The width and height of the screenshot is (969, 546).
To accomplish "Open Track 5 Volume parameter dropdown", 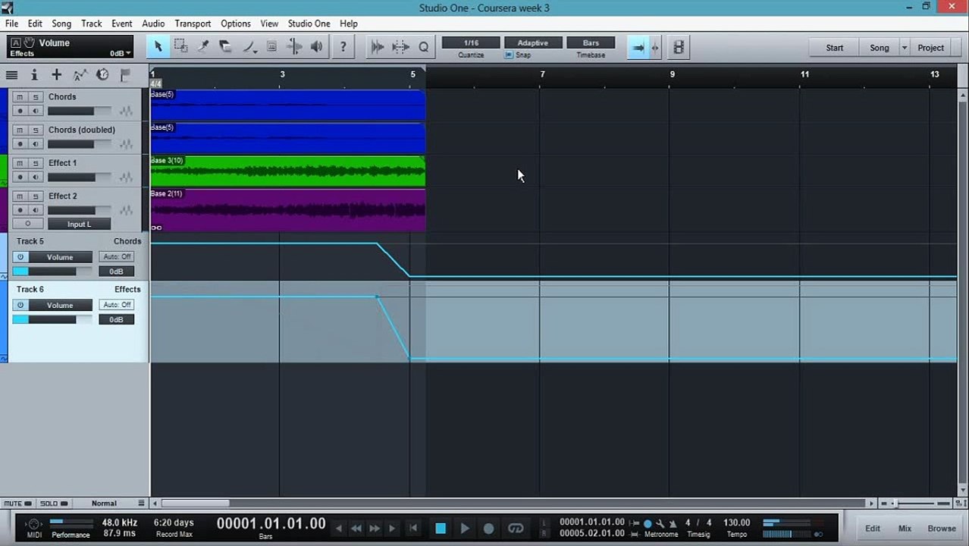I will (x=60, y=257).
